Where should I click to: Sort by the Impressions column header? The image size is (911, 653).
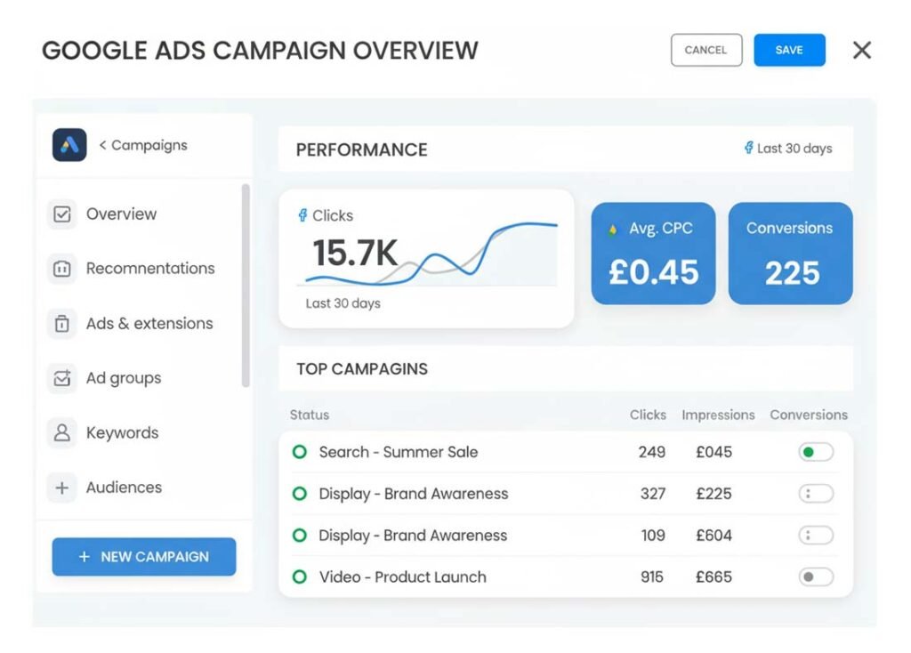[718, 415]
